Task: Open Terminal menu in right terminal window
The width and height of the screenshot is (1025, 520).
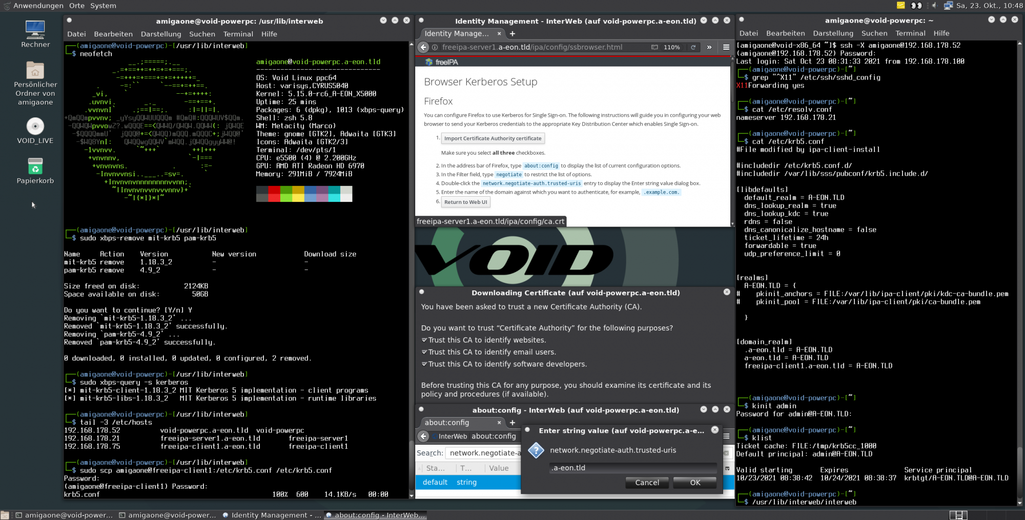Action: coord(910,33)
